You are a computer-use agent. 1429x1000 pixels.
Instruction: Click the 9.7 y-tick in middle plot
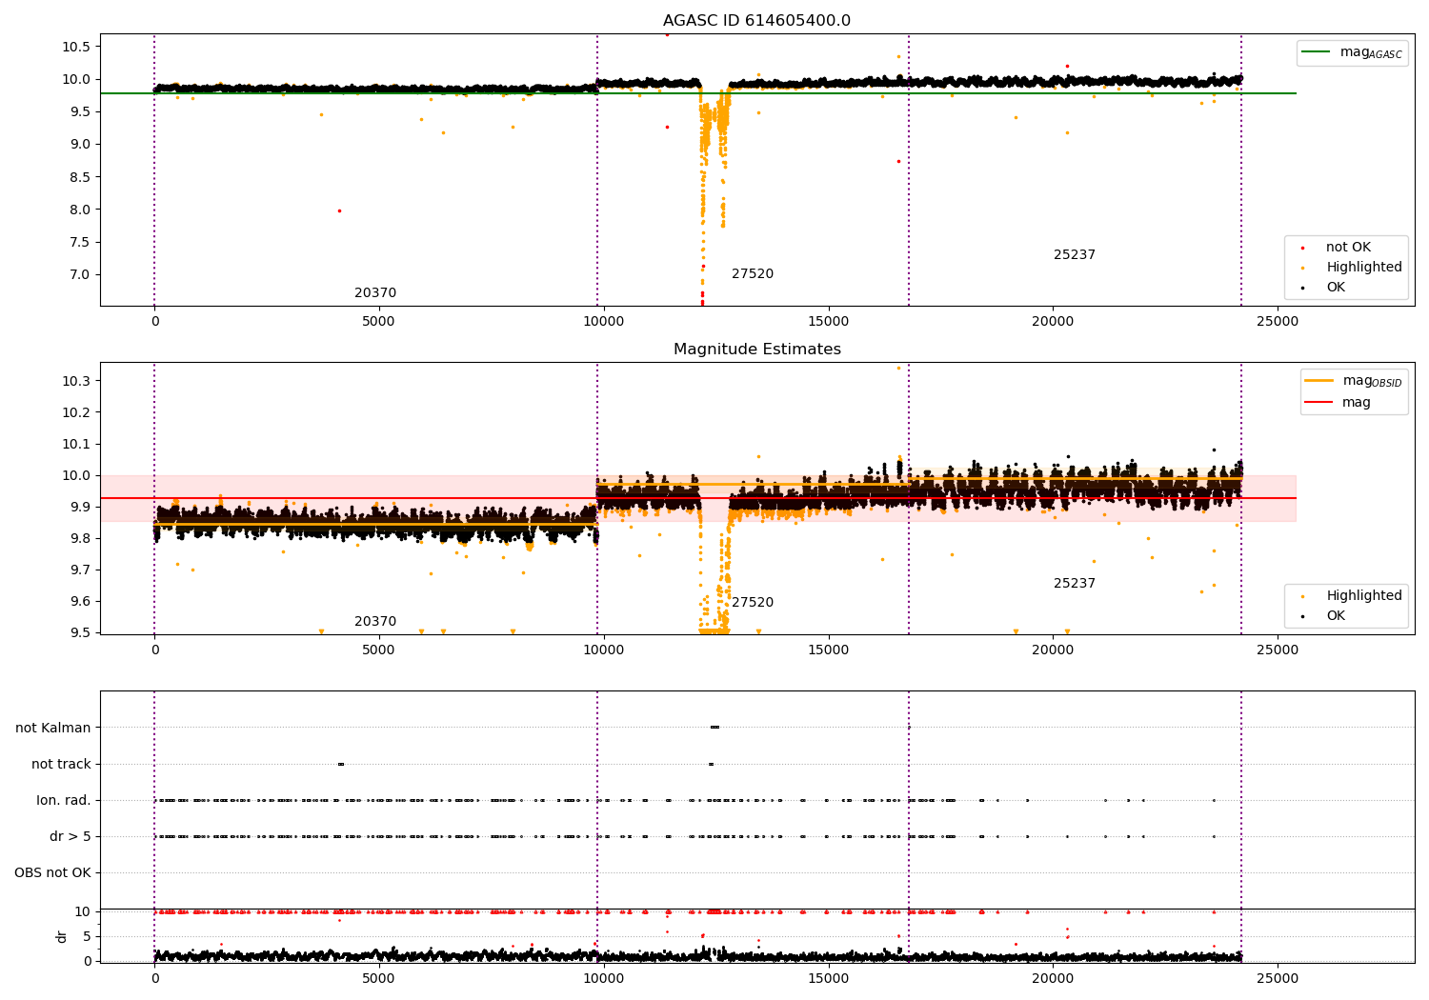tap(79, 570)
